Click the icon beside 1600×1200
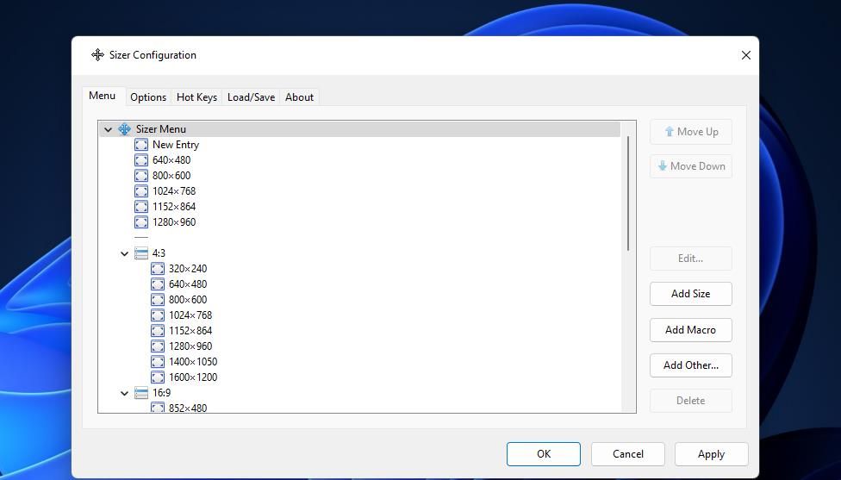Image resolution: width=841 pixels, height=480 pixels. point(158,377)
